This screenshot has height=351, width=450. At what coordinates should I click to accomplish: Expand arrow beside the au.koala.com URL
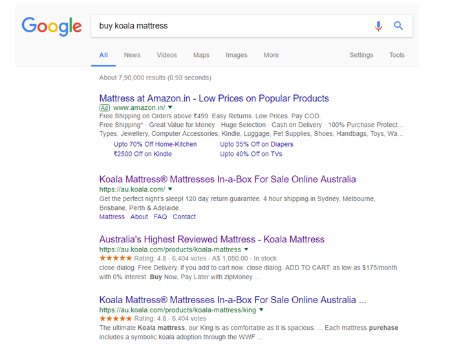point(170,189)
